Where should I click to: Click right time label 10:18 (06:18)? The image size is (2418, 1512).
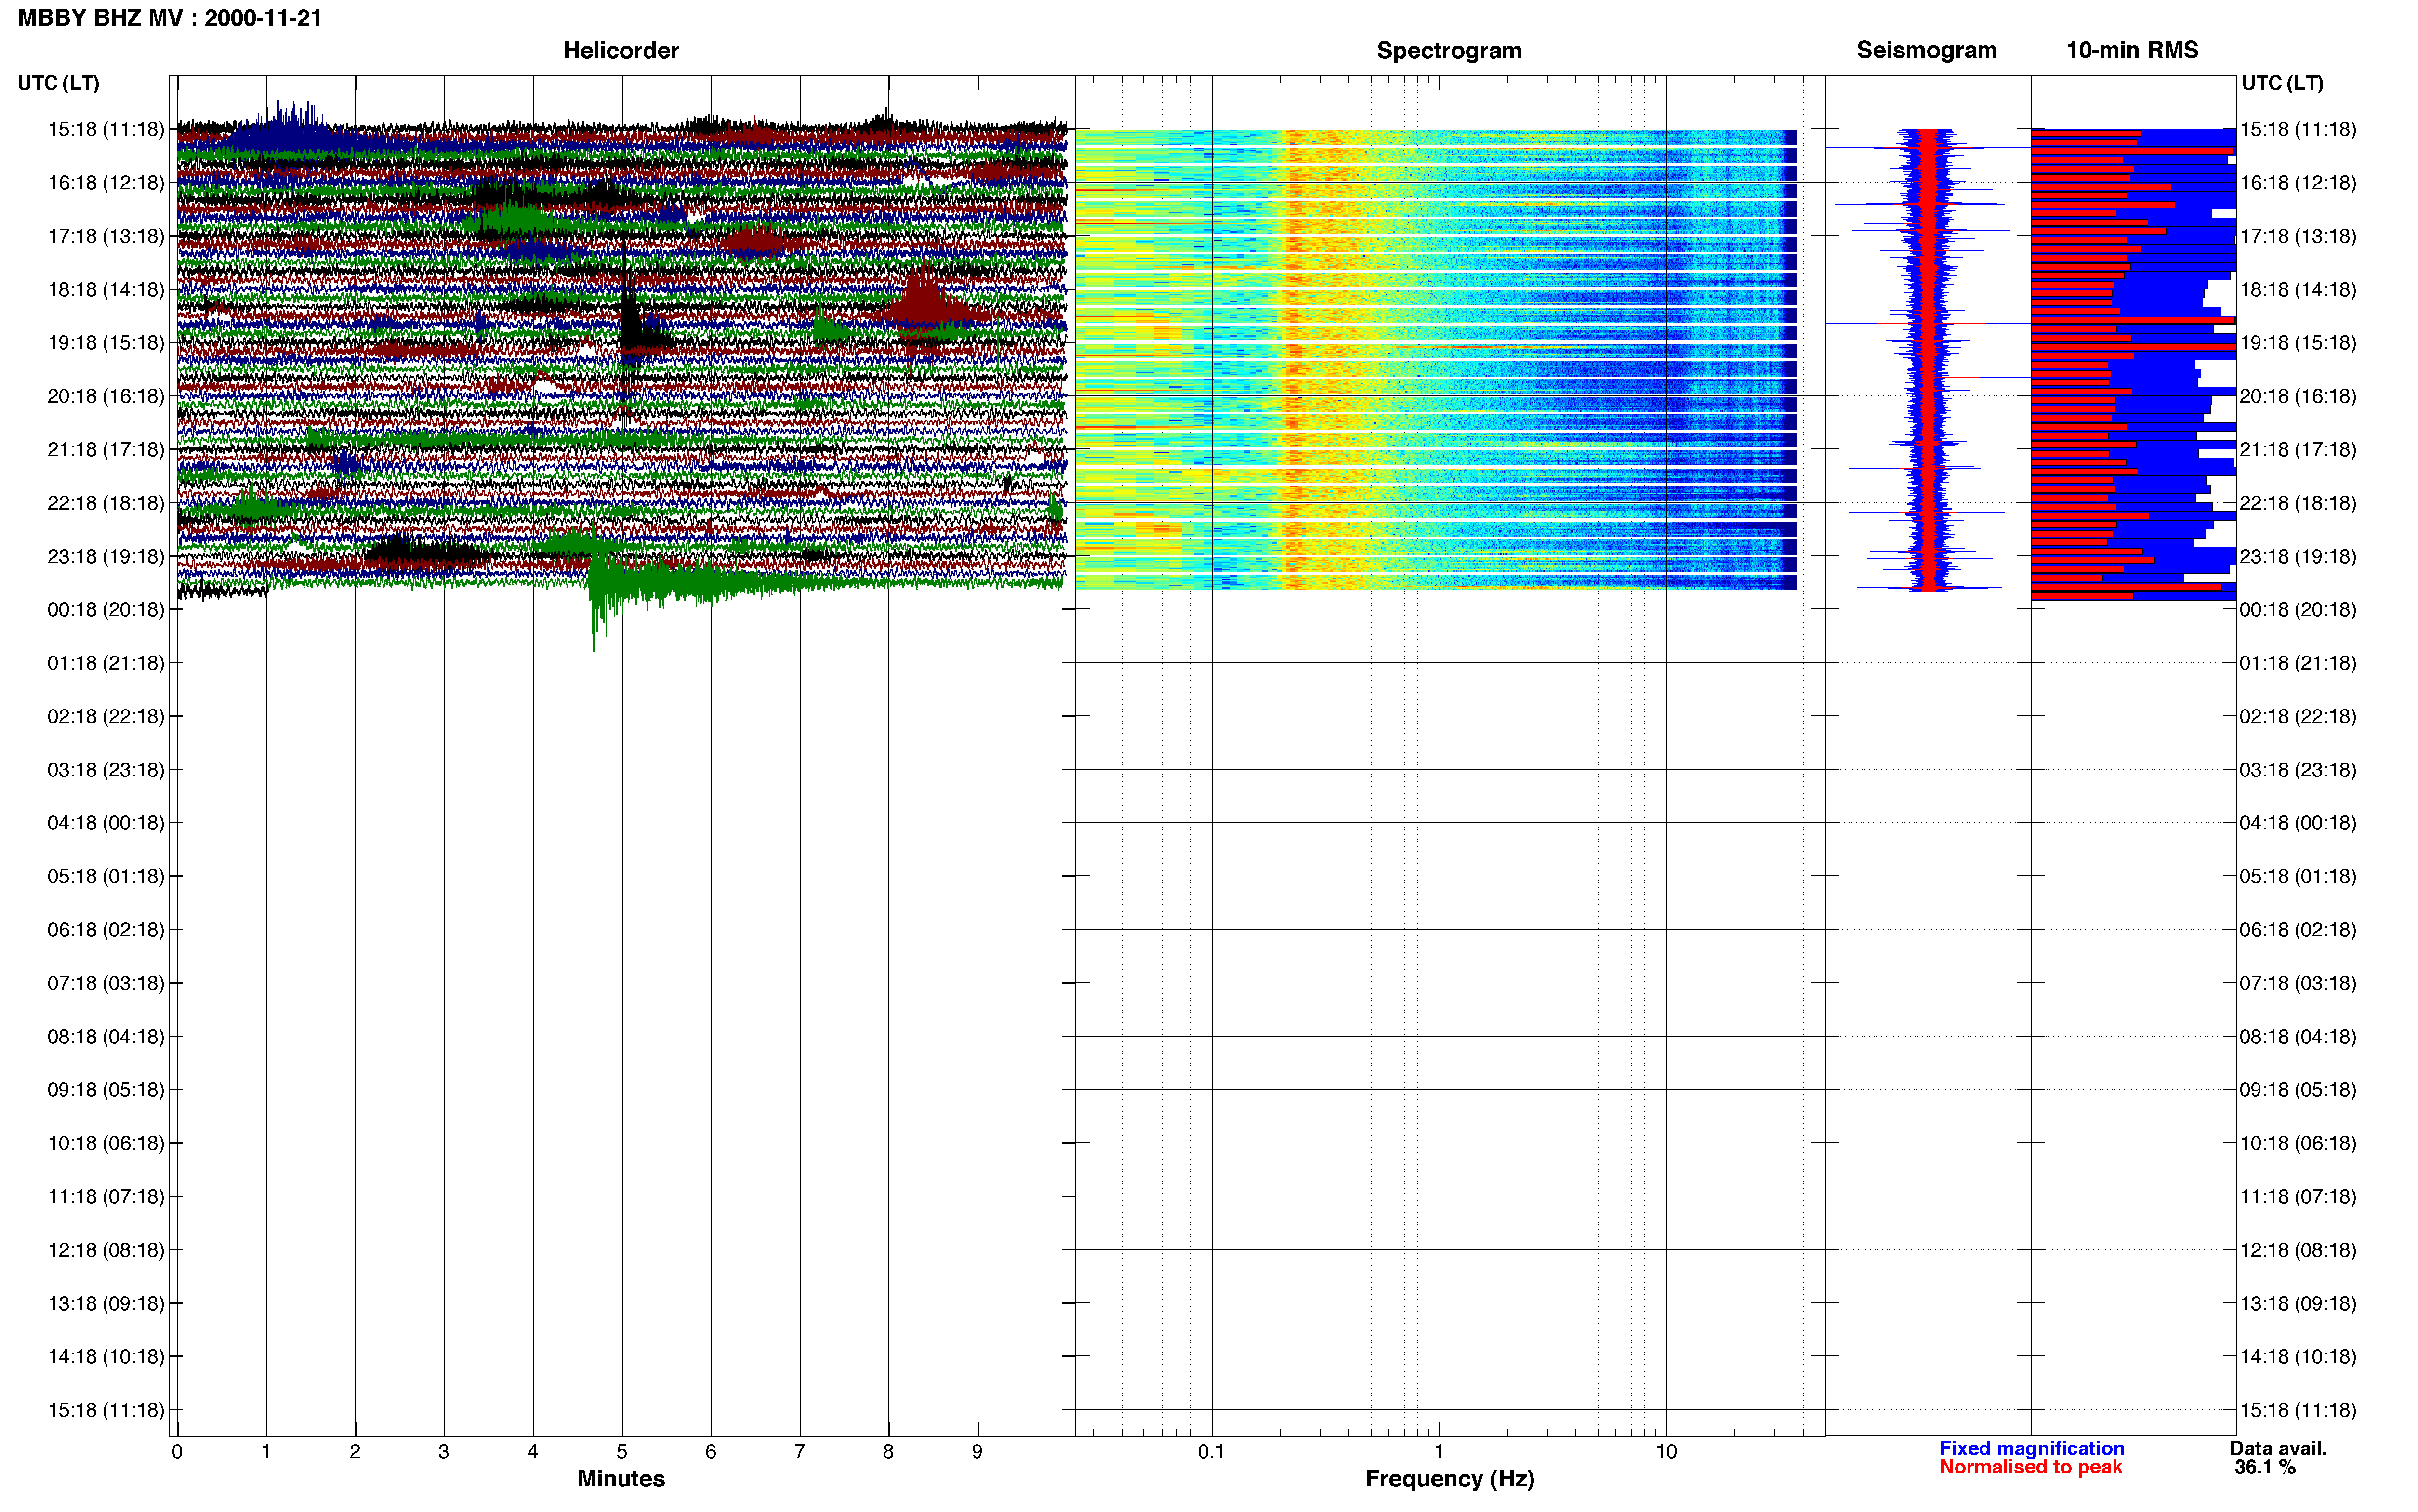2298,1143
